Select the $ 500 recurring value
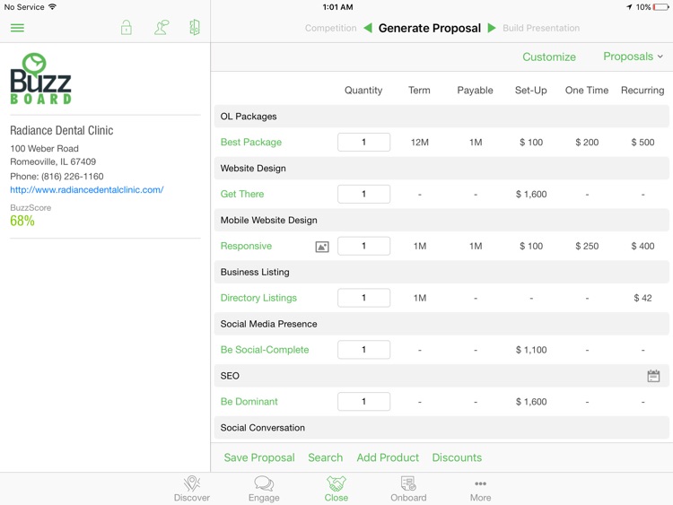 click(642, 142)
